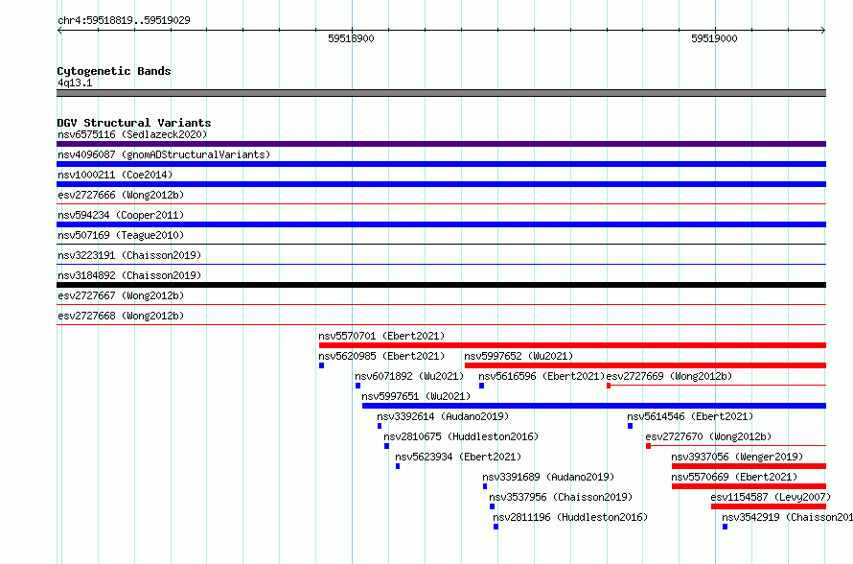Click the ruler's right scroll arrow
Screen dimensions: 853x564
coord(823,31)
